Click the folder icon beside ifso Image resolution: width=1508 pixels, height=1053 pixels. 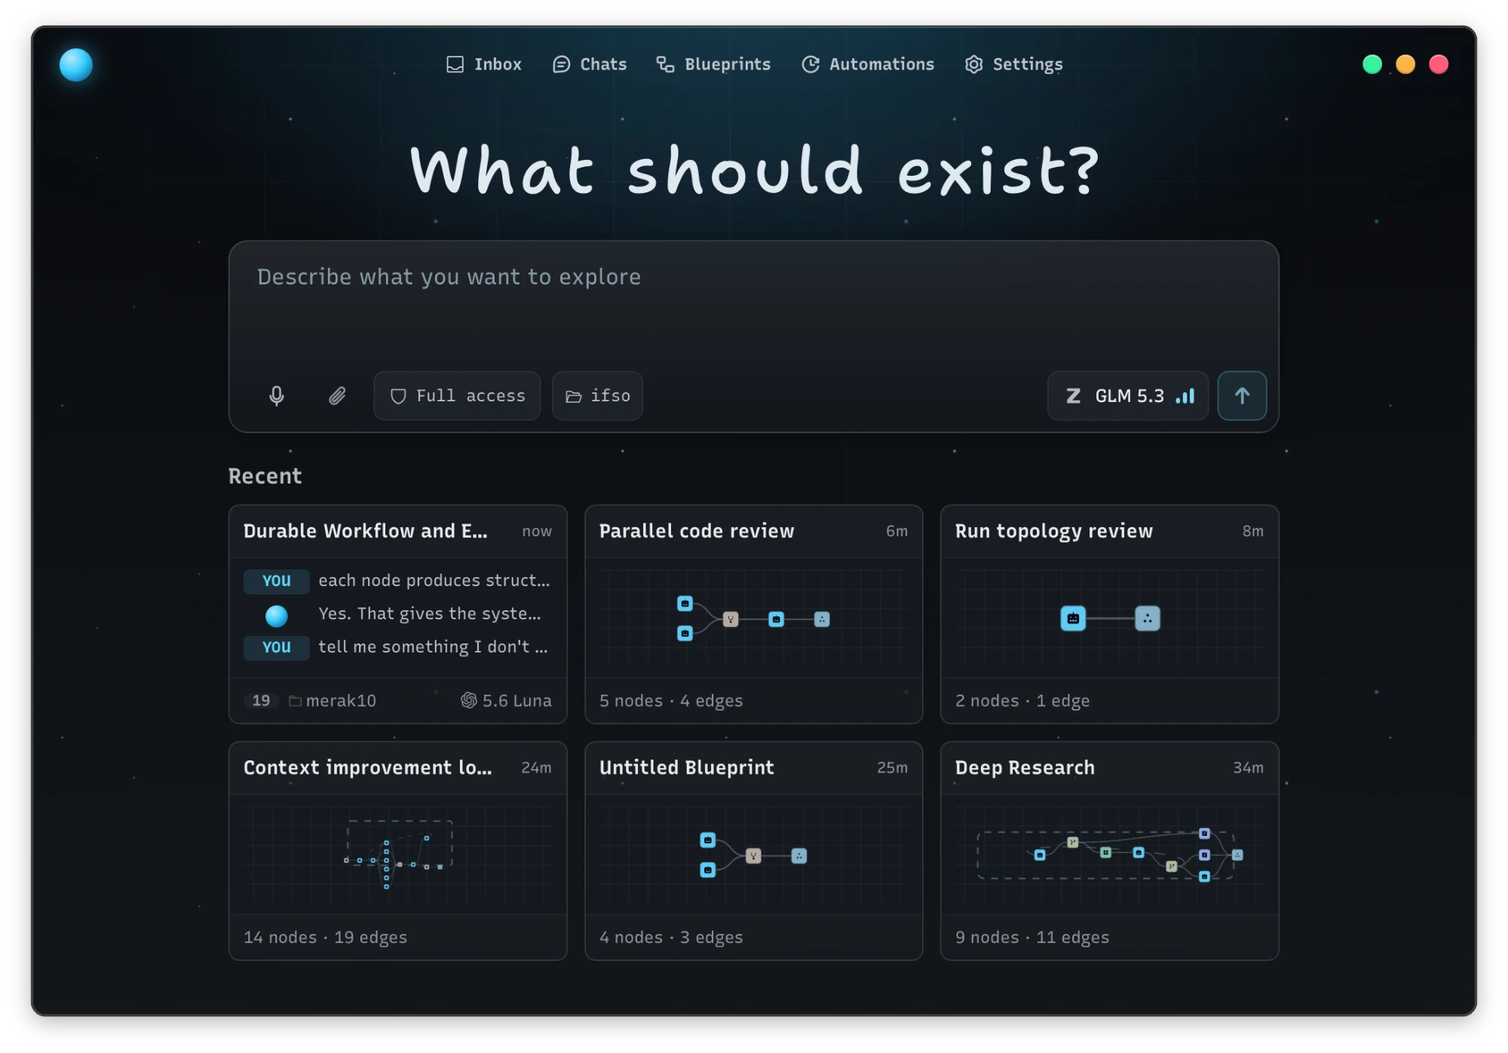point(574,397)
